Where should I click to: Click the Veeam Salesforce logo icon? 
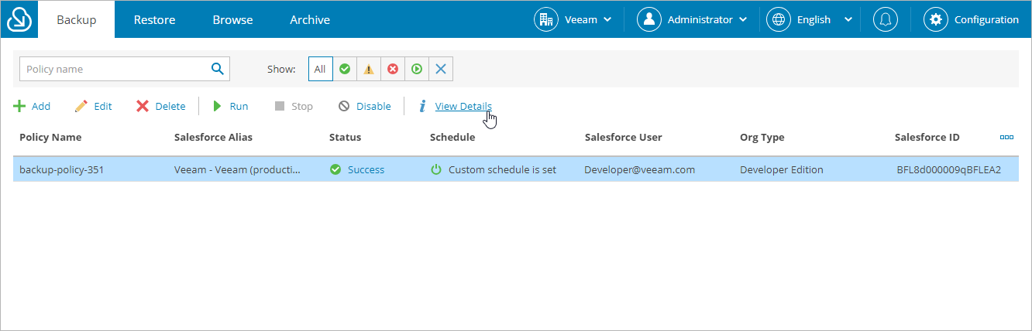coord(19,19)
